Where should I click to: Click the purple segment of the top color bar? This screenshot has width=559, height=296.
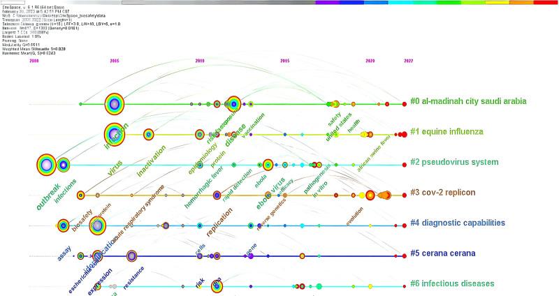pyautogui.click(x=325, y=3)
